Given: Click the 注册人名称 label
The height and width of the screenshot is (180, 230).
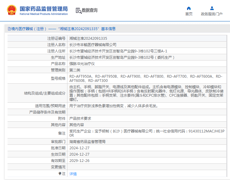Looking at the screenshot, I should tap(56, 45).
